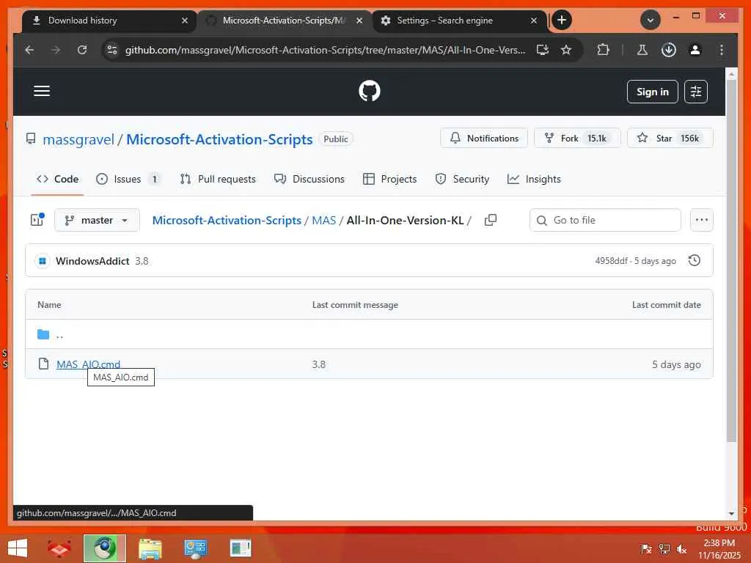751x563 pixels.
Task: Open browser Extensions puzzle icon
Action: [x=603, y=50]
